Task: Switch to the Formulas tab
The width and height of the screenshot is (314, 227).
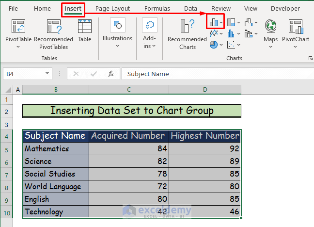Action: 157,9
